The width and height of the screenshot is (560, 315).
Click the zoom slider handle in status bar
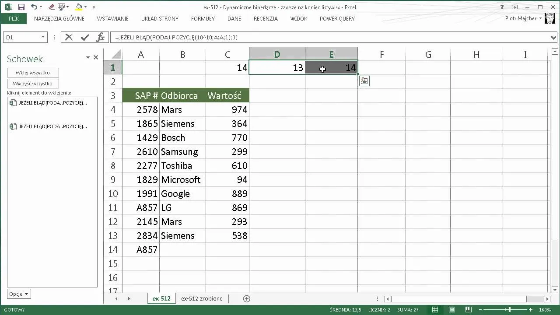(x=509, y=310)
